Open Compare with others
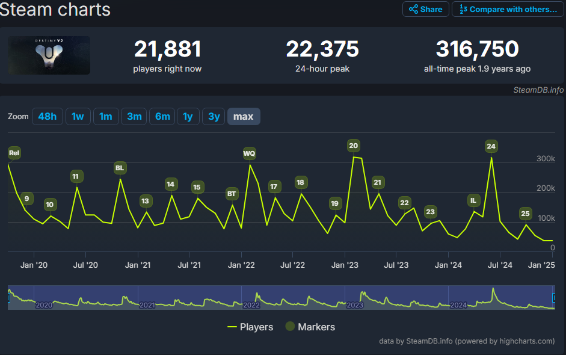 coord(508,10)
